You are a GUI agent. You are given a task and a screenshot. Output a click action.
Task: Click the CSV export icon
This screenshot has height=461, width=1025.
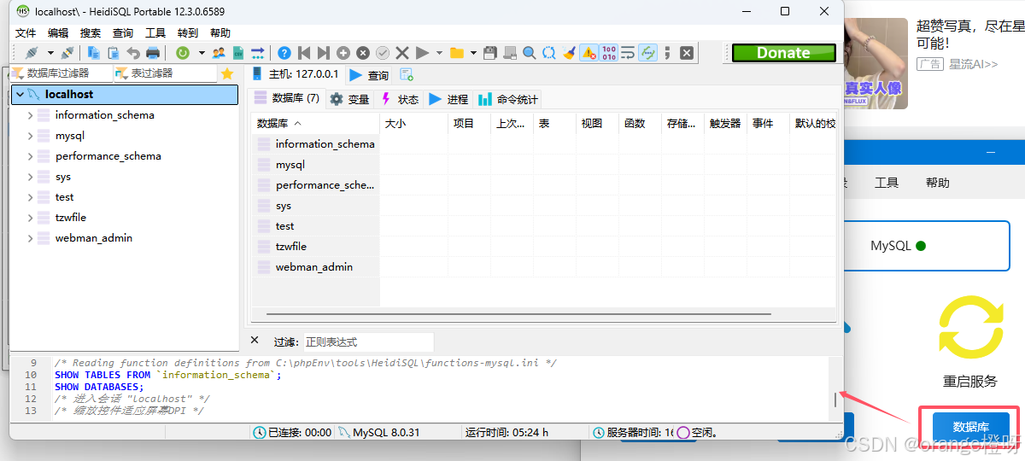tap(238, 53)
